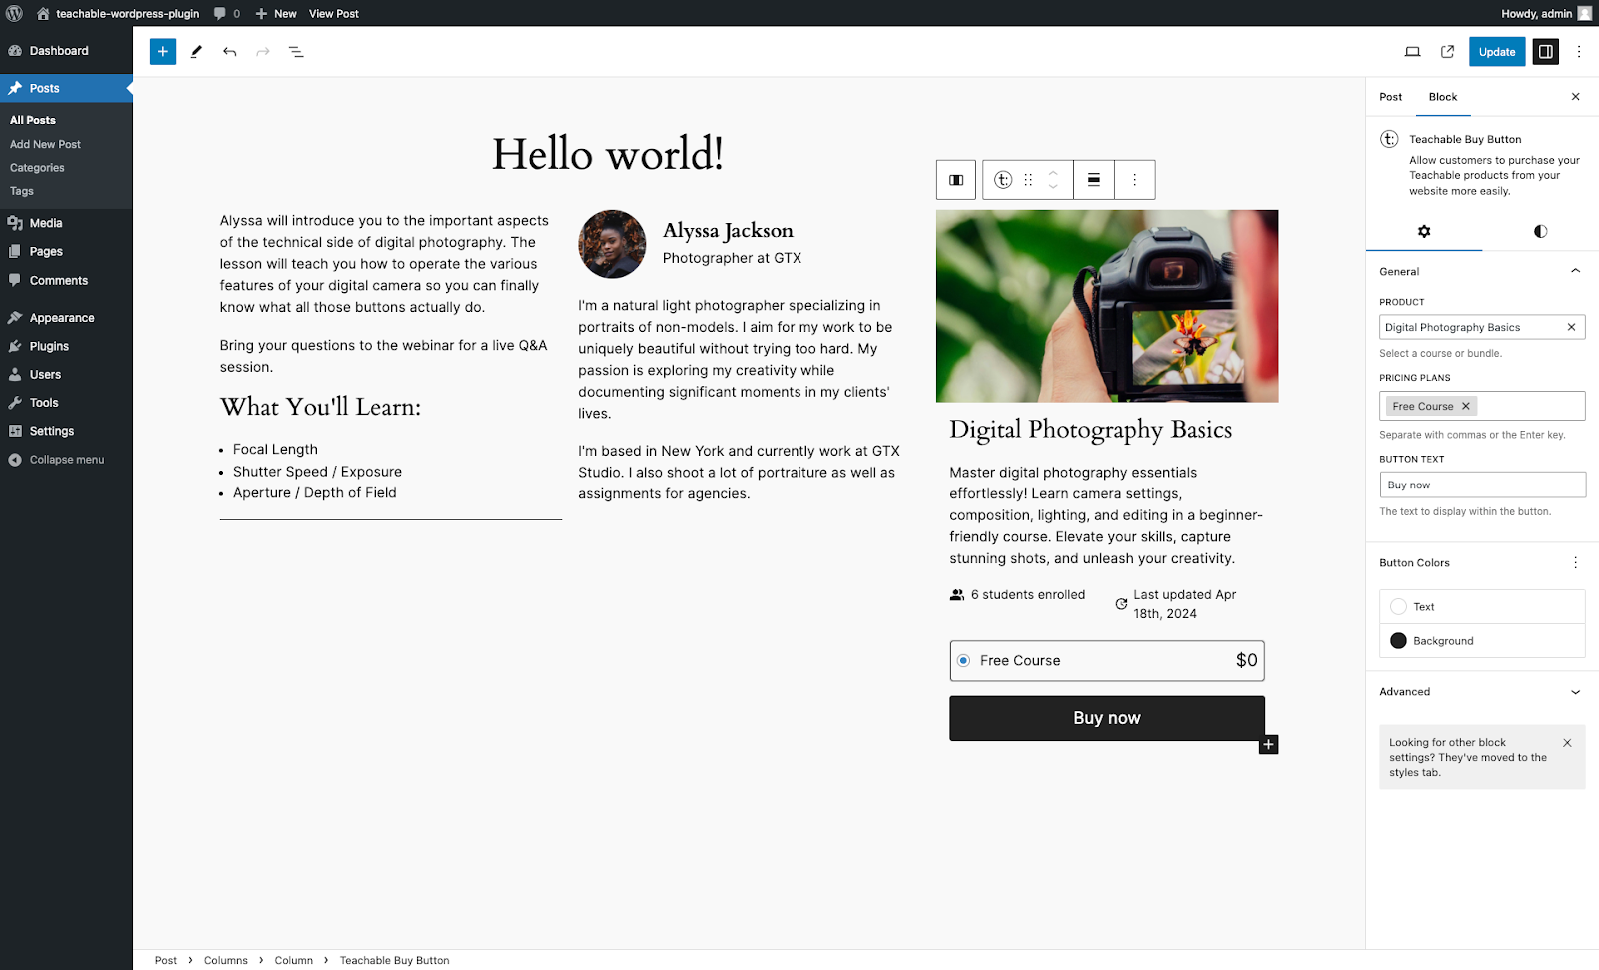The image size is (1599, 970).
Task: Open the Howdy admin account menu
Action: (x=1546, y=13)
